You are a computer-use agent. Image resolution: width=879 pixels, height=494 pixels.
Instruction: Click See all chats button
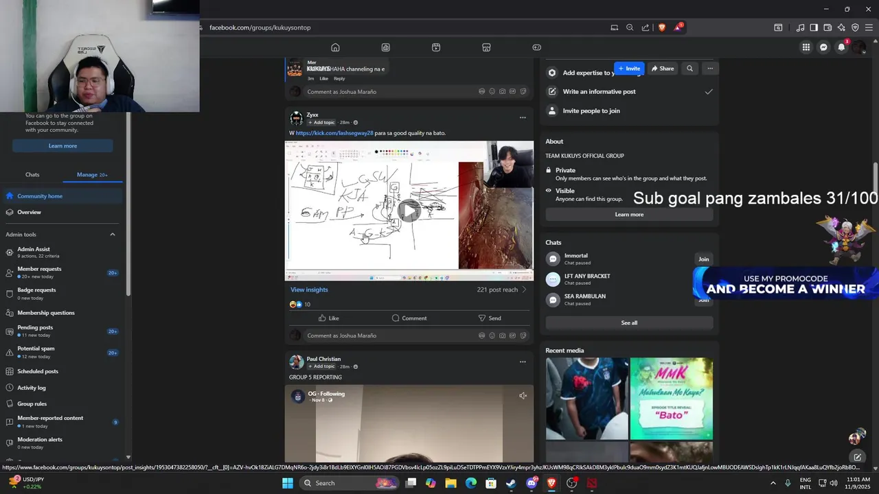point(629,322)
